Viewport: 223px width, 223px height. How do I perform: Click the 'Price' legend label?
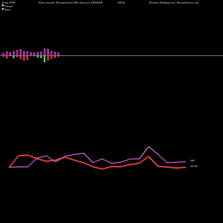[8, 10]
